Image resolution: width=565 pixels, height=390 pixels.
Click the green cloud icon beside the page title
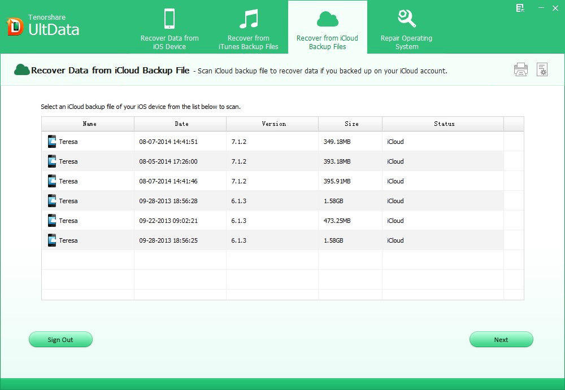[x=21, y=69]
